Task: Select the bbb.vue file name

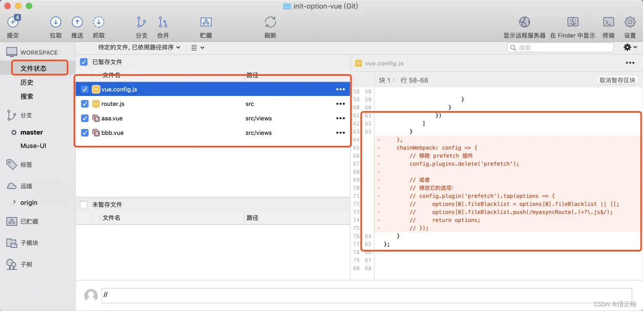Action: tap(112, 133)
